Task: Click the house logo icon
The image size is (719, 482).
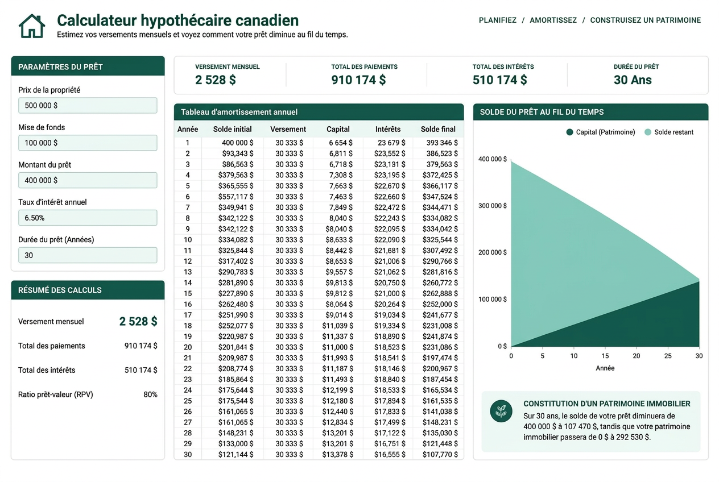Action: pyautogui.click(x=32, y=26)
